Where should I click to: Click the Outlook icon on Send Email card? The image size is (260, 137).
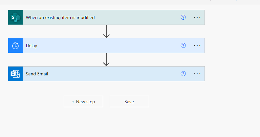point(15,74)
